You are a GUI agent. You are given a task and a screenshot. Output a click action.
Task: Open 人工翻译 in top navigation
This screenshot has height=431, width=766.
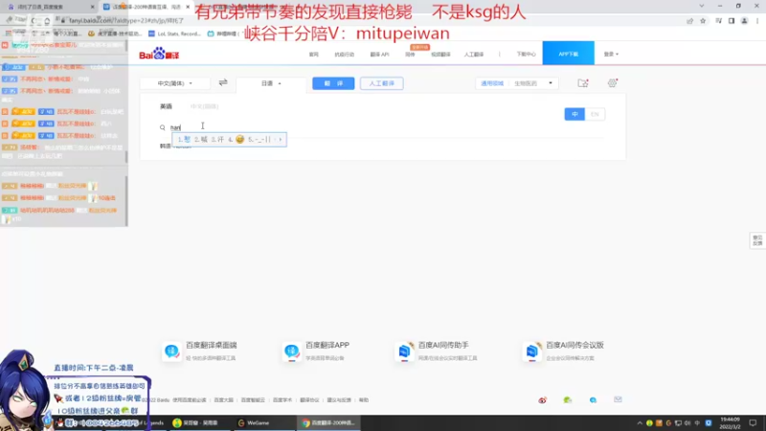click(474, 55)
